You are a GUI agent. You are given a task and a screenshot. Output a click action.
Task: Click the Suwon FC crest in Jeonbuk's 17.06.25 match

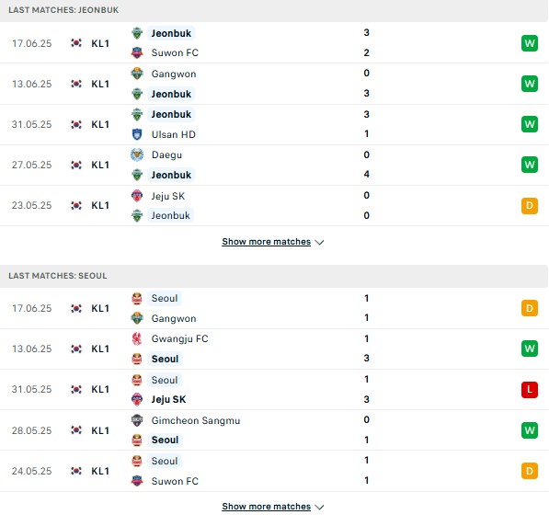click(137, 53)
